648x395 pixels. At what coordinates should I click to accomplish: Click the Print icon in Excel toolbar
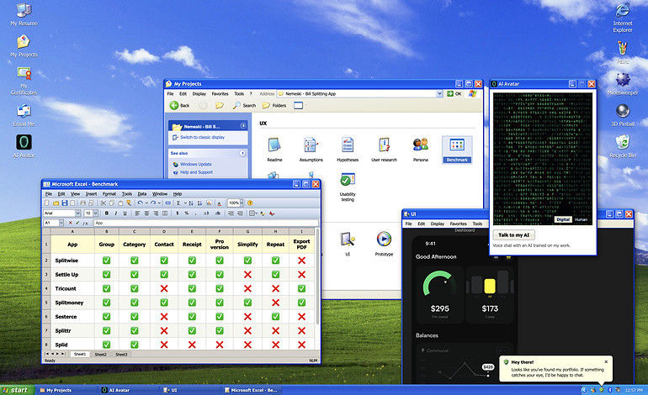82,203
